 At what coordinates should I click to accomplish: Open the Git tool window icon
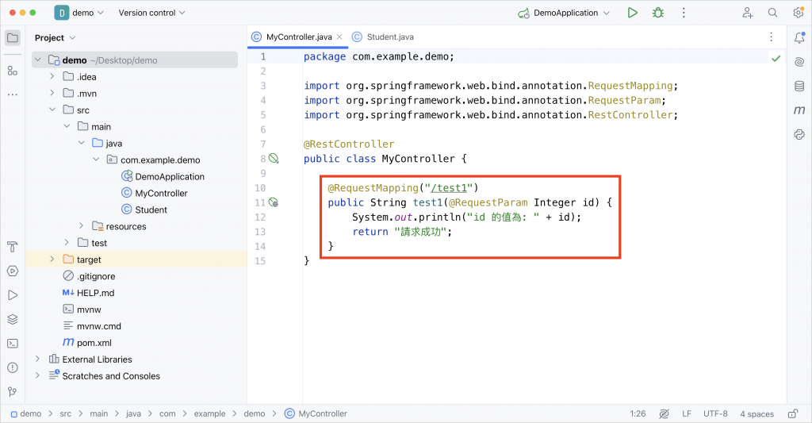[12, 392]
